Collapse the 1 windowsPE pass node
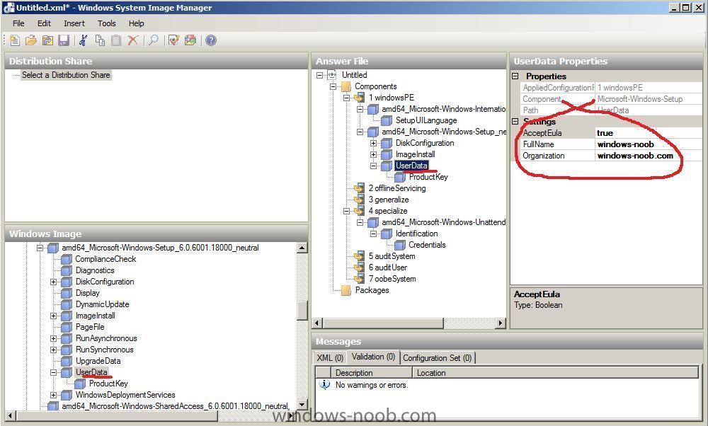 coord(347,98)
